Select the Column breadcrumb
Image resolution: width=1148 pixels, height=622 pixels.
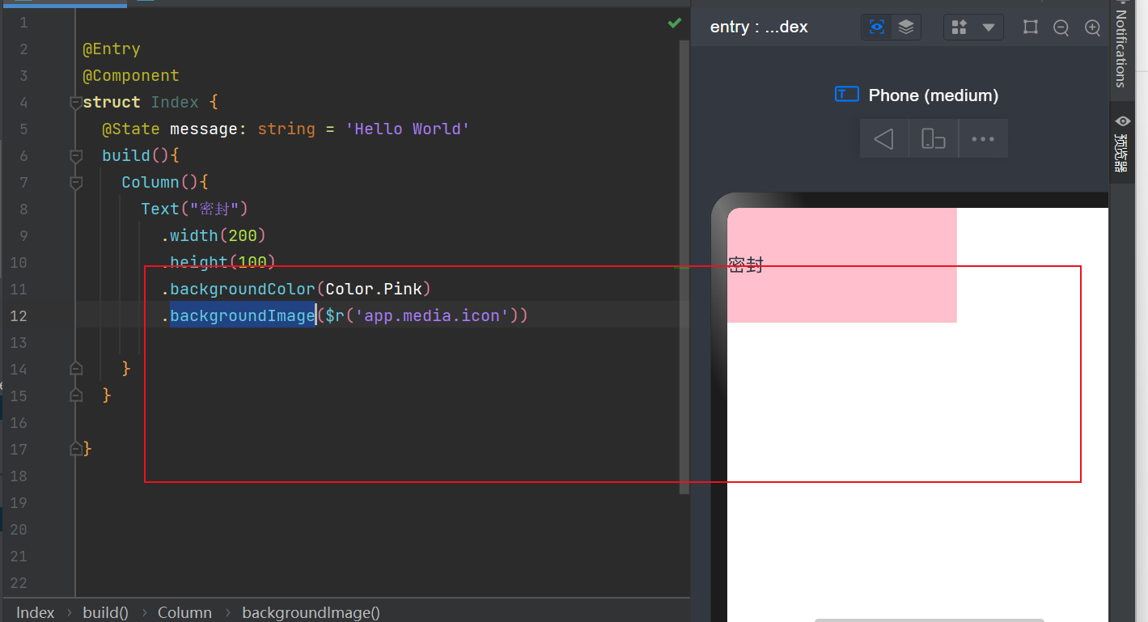[184, 612]
